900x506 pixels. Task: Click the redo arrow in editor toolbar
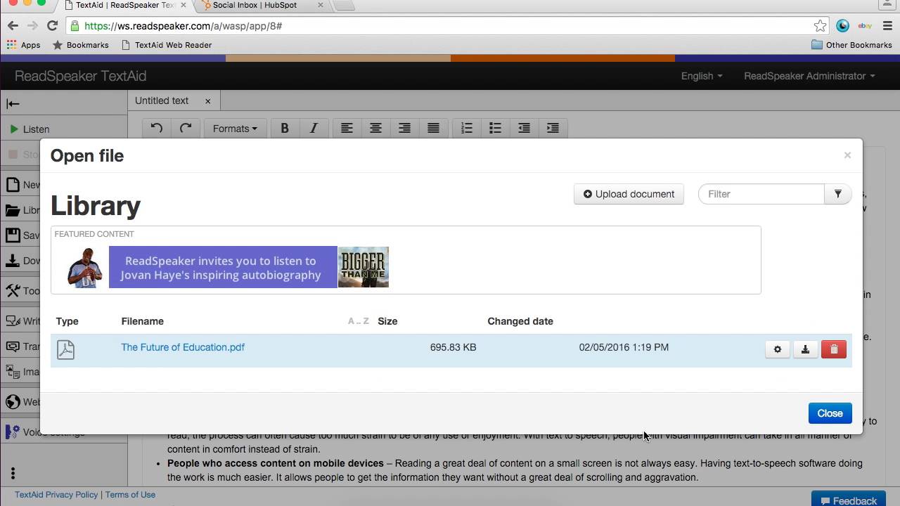pyautogui.click(x=186, y=129)
